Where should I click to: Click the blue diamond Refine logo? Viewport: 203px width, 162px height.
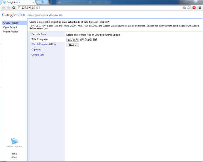point(14,141)
